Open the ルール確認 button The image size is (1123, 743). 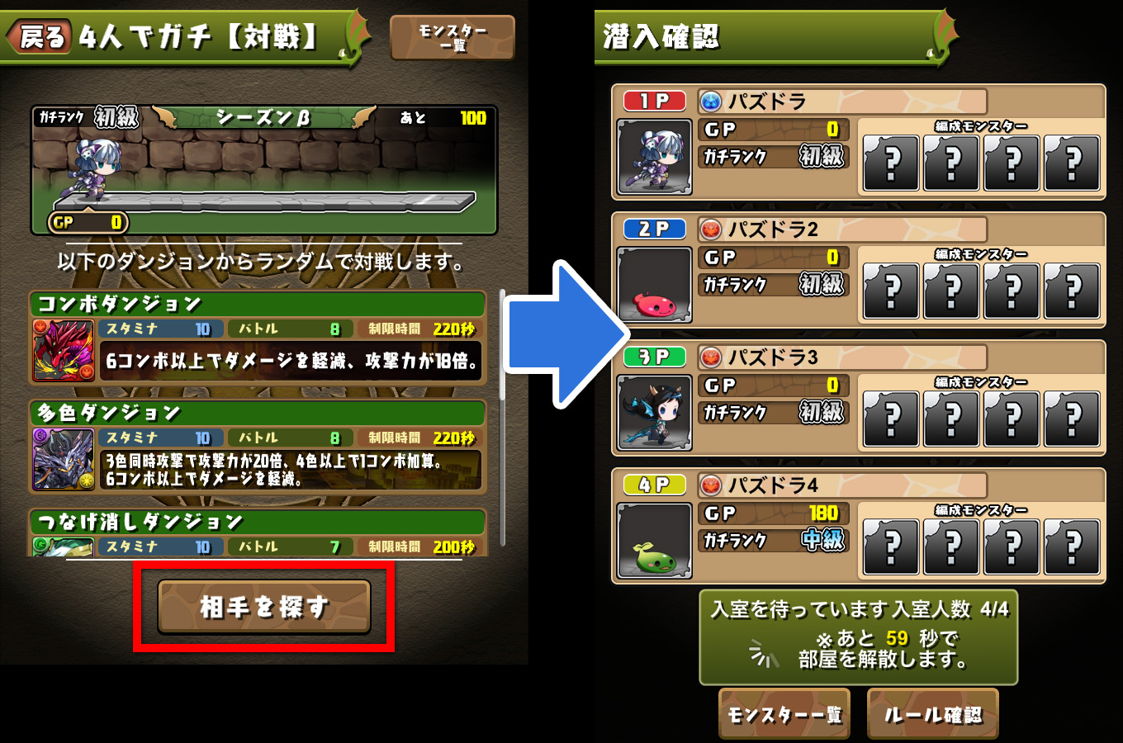coord(933,713)
